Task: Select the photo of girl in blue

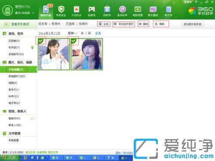Action: coord(87,54)
